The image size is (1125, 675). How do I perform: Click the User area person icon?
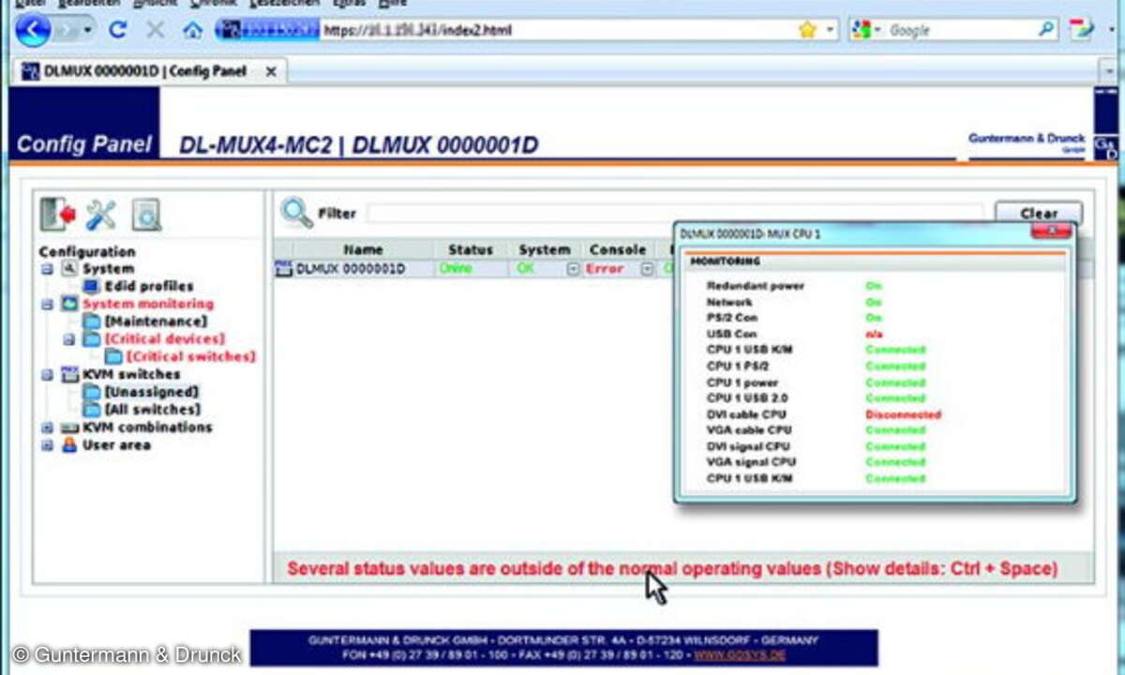(69, 445)
